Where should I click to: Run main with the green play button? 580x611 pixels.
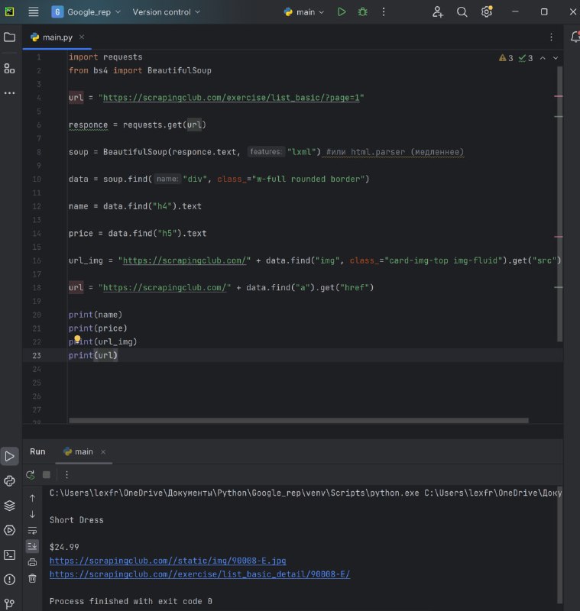[x=342, y=12]
